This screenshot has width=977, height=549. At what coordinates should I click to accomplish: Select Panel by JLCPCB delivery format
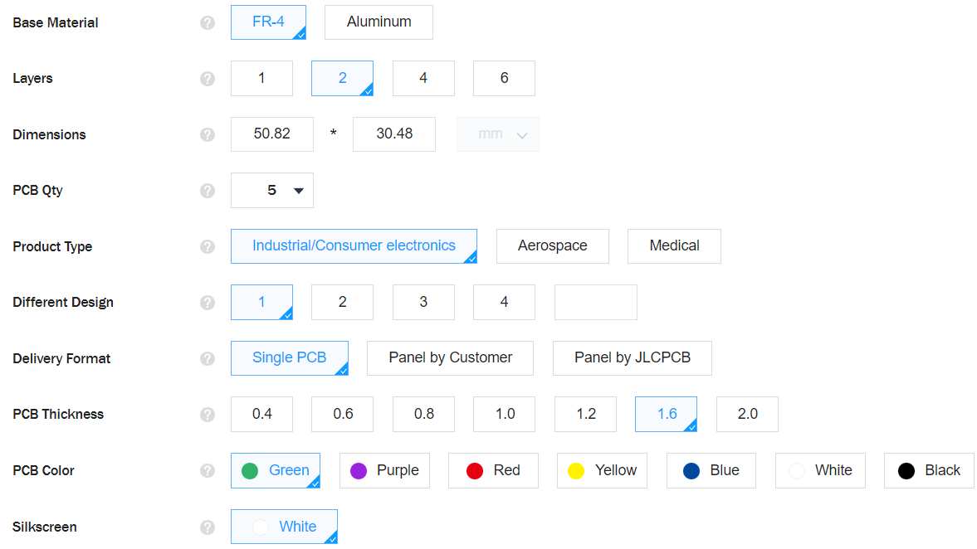tap(632, 358)
